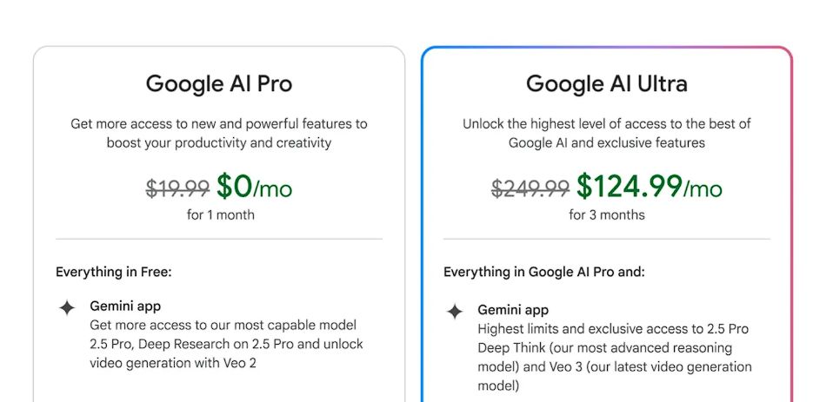The image size is (813, 402).
Task: Select the Google AI Ultra heading
Action: point(606,84)
